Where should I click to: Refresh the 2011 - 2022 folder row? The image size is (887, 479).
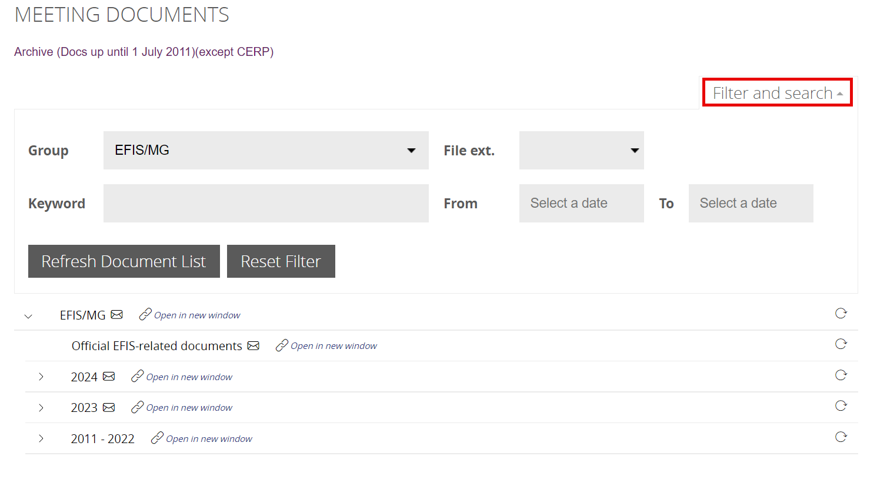841,437
